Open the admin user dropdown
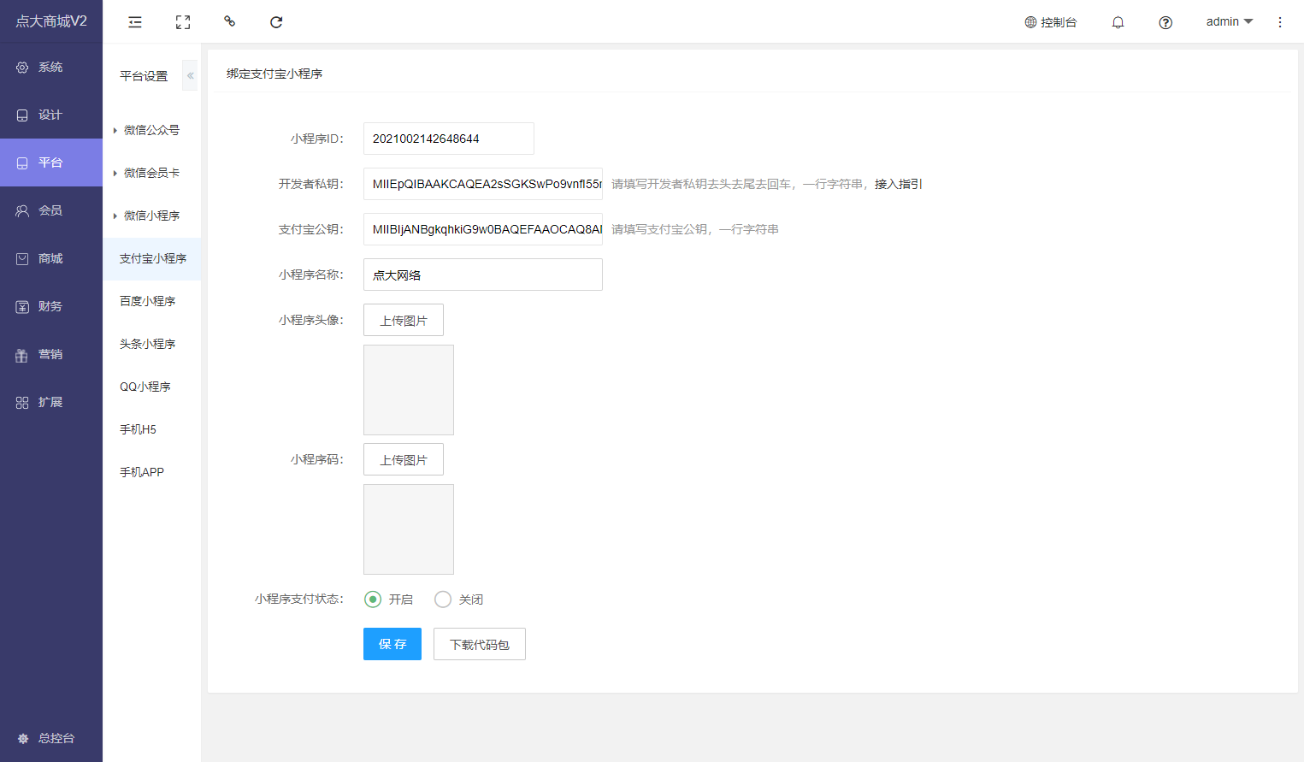Viewport: 1304px width, 762px height. tap(1229, 21)
